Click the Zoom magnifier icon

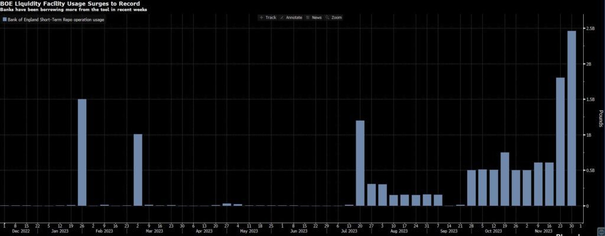point(327,17)
